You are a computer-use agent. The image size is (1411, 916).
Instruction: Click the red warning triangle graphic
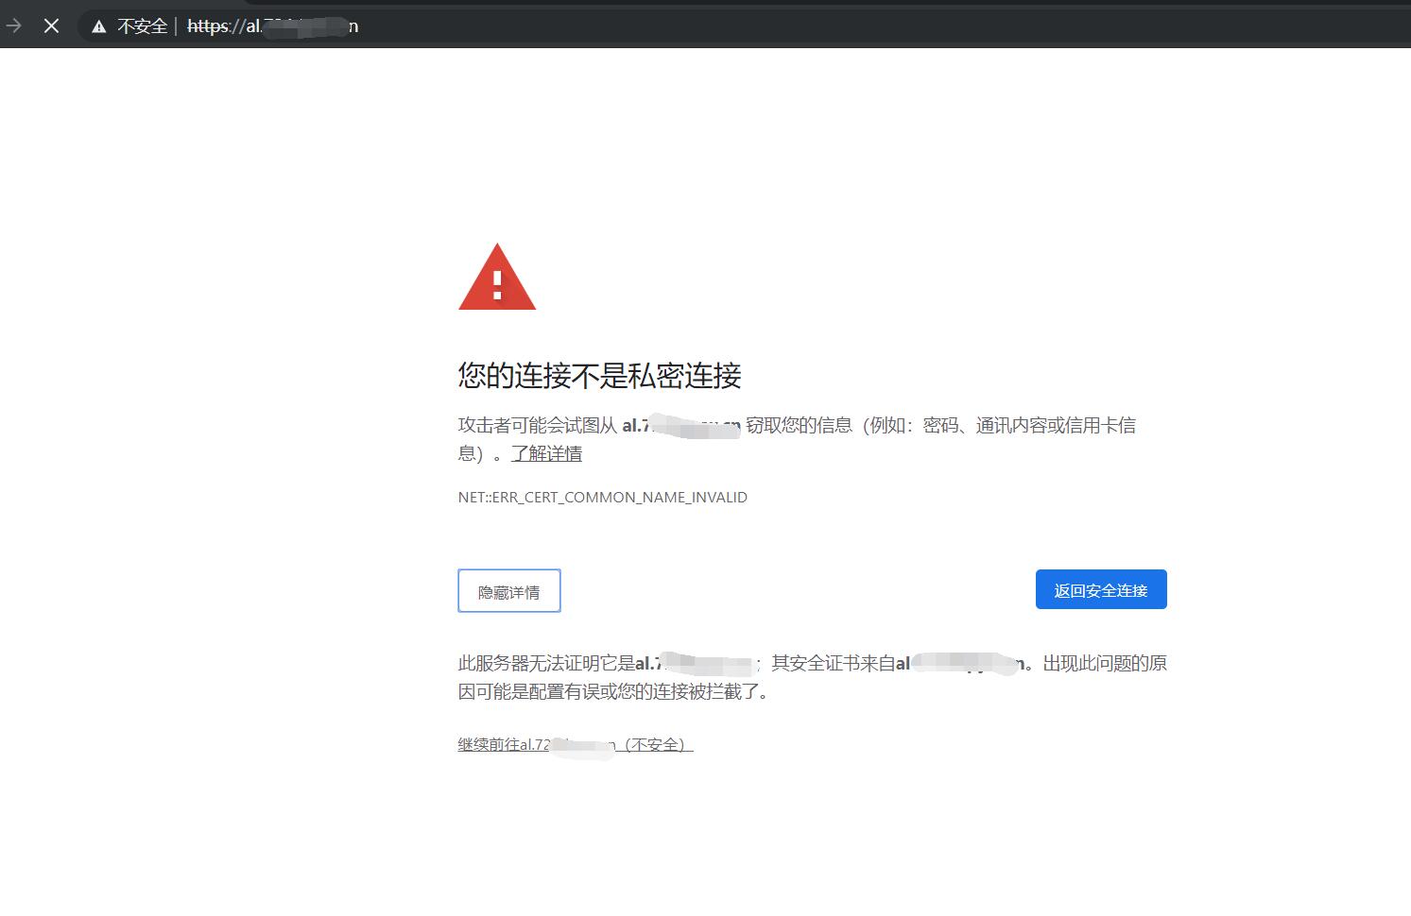click(497, 279)
